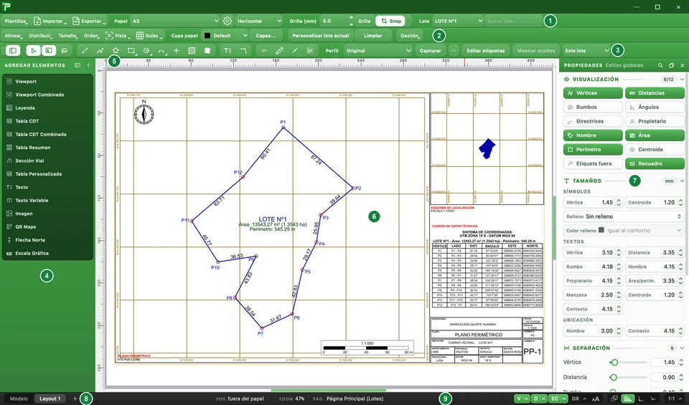Add a Flecha Norte element
This screenshot has height=405, width=689.
click(x=47, y=240)
